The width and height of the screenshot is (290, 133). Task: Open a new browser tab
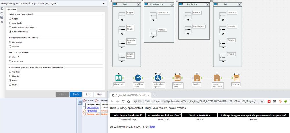point(155,95)
